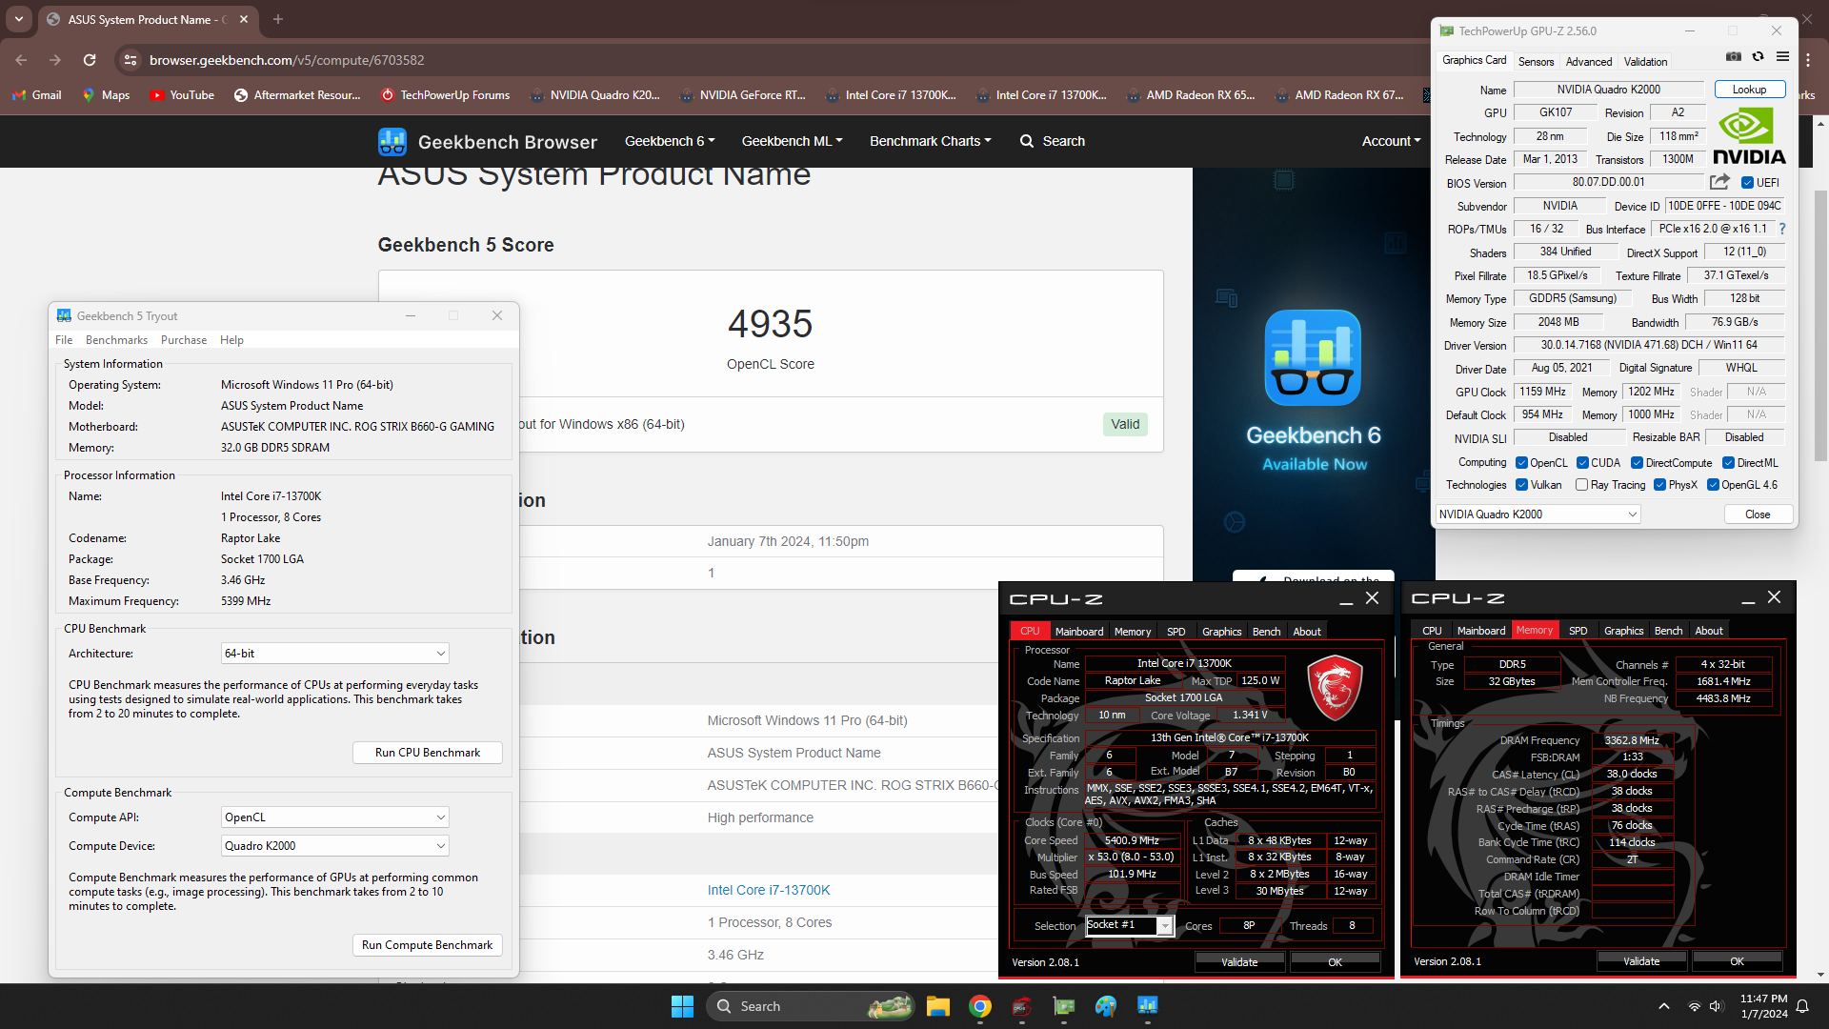Expand Account dropdown
Screen dimensions: 1829x1029
[x=1391, y=141]
